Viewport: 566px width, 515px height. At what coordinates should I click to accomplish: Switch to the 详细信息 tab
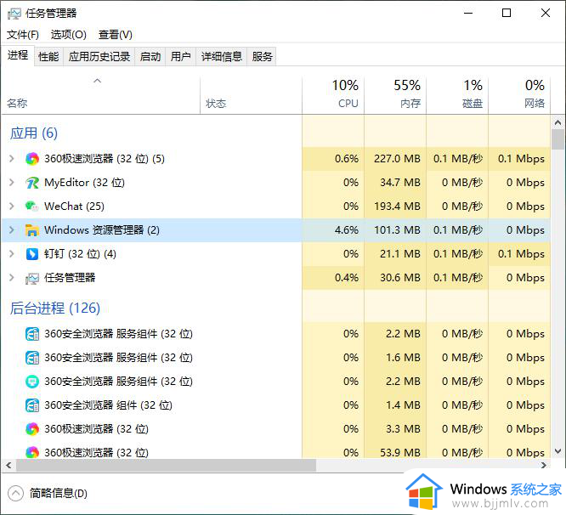point(222,57)
